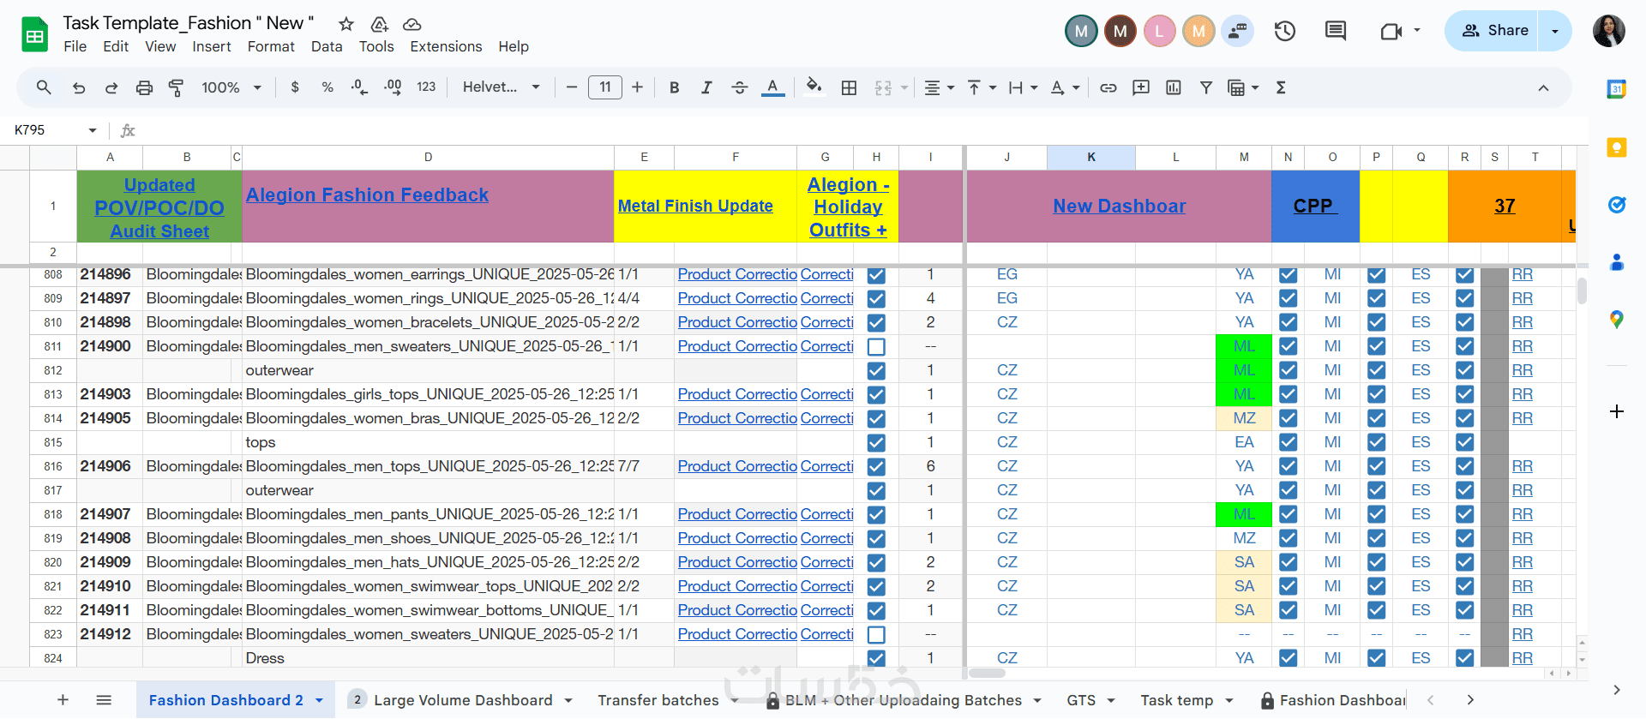The image size is (1646, 719).
Task: Uncheck the column P checkbox in row 816
Action: click(1377, 466)
